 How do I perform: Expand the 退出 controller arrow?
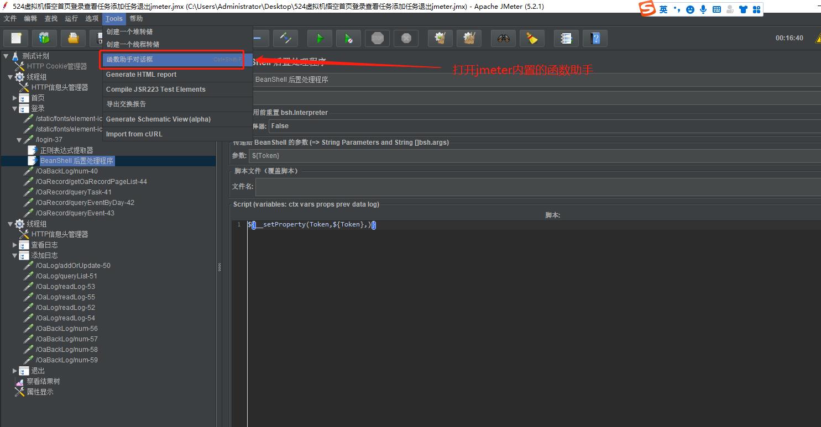point(15,371)
